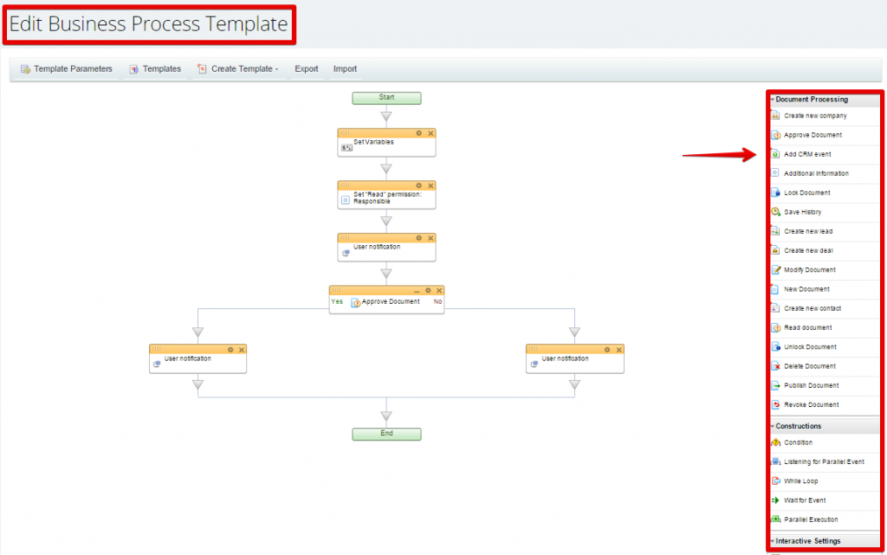The width and height of the screenshot is (887, 555).
Task: Select Approve Document icon in side panel
Action: point(775,135)
